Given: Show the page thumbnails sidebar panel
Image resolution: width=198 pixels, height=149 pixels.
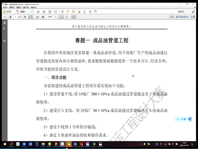Looking at the screenshot, I should [x=5, y=23].
